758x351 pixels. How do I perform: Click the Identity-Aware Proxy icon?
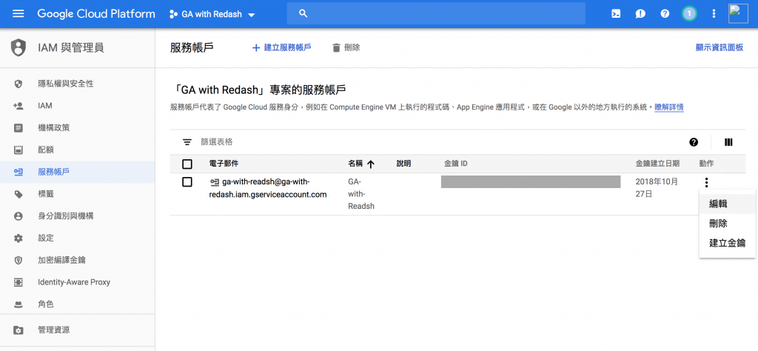pos(19,282)
